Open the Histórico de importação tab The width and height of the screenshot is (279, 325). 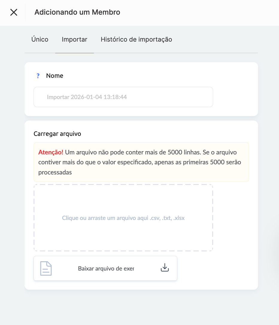coord(136,40)
